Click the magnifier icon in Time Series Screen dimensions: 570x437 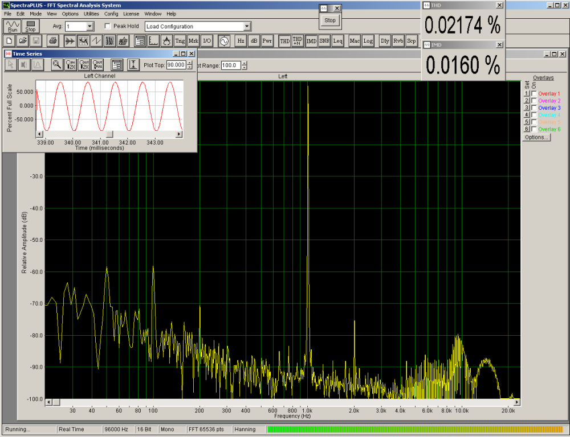57,65
